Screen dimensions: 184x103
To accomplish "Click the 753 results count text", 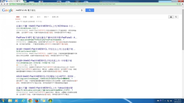I will pyautogui.click(x=29, y=21).
